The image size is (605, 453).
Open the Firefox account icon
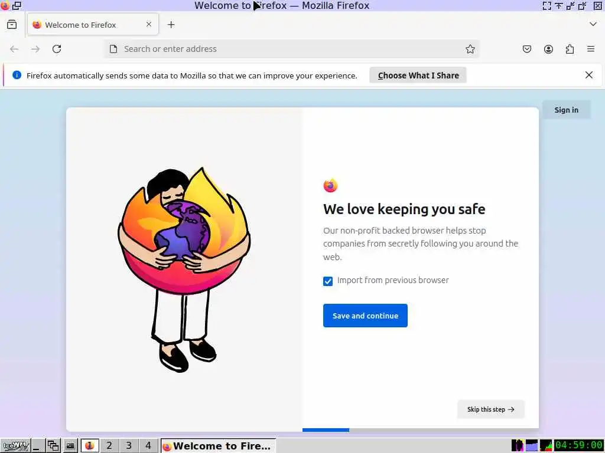548,49
